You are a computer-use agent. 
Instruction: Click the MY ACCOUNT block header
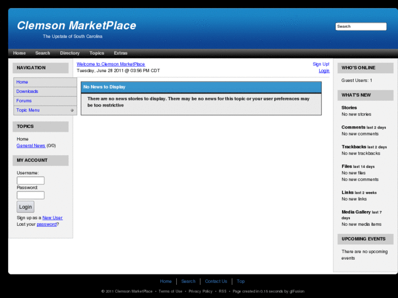click(x=41, y=160)
